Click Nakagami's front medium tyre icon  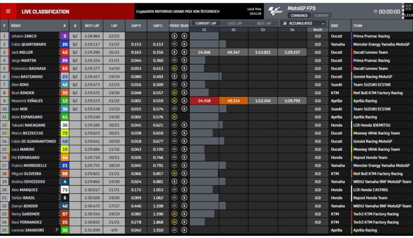tap(174, 125)
